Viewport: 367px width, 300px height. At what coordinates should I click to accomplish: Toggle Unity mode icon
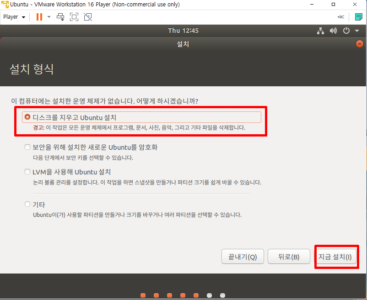click(88, 17)
